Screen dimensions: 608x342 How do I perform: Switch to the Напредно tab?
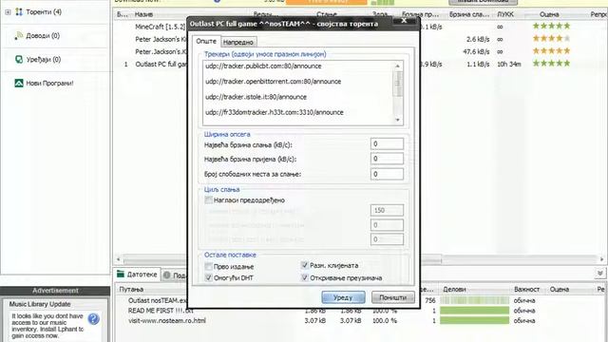[x=238, y=42]
